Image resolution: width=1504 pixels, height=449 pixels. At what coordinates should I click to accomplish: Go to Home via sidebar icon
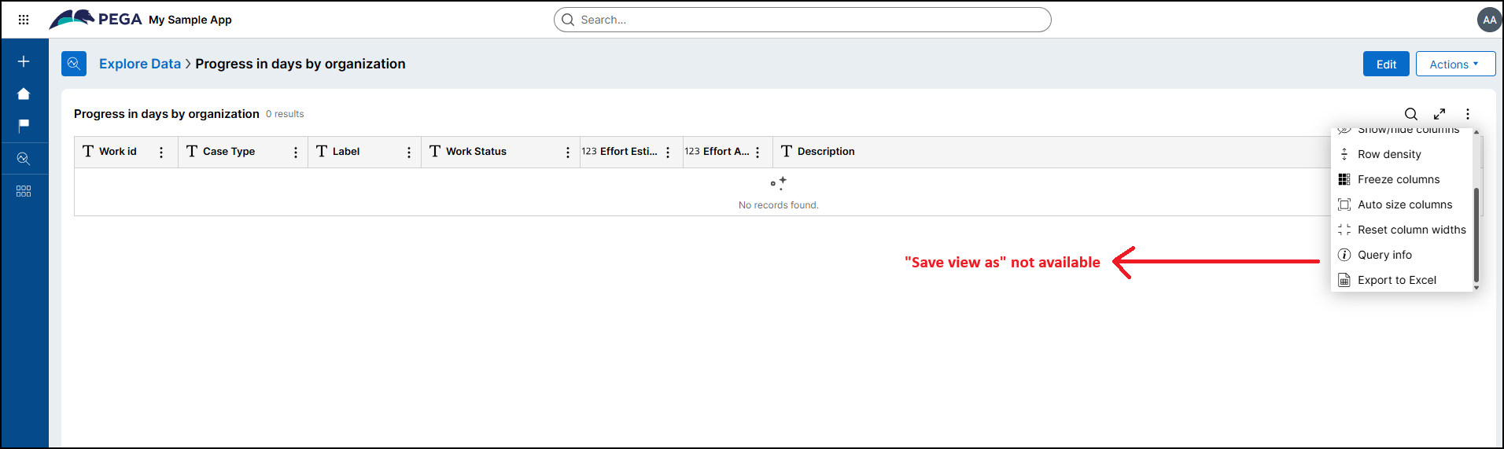click(x=24, y=94)
